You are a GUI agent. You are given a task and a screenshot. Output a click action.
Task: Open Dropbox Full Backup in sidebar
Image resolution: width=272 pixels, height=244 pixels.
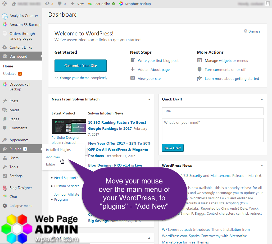[21, 87]
